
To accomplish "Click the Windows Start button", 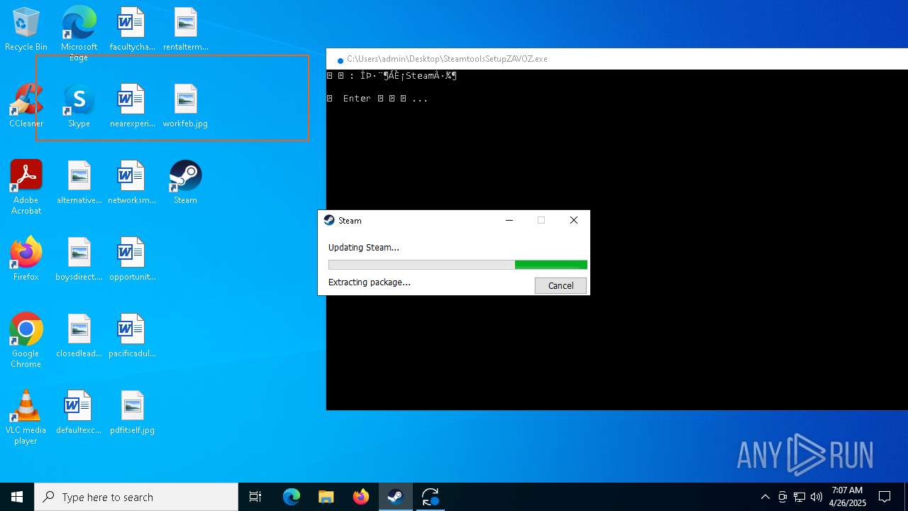I will 17,497.
